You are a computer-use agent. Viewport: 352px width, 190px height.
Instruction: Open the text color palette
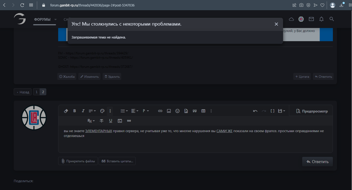point(102,111)
